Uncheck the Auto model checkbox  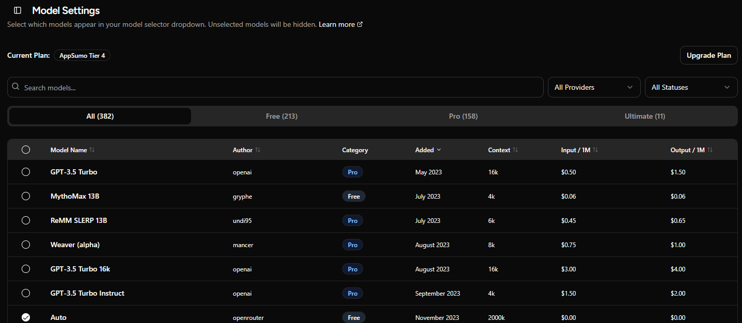(x=26, y=317)
